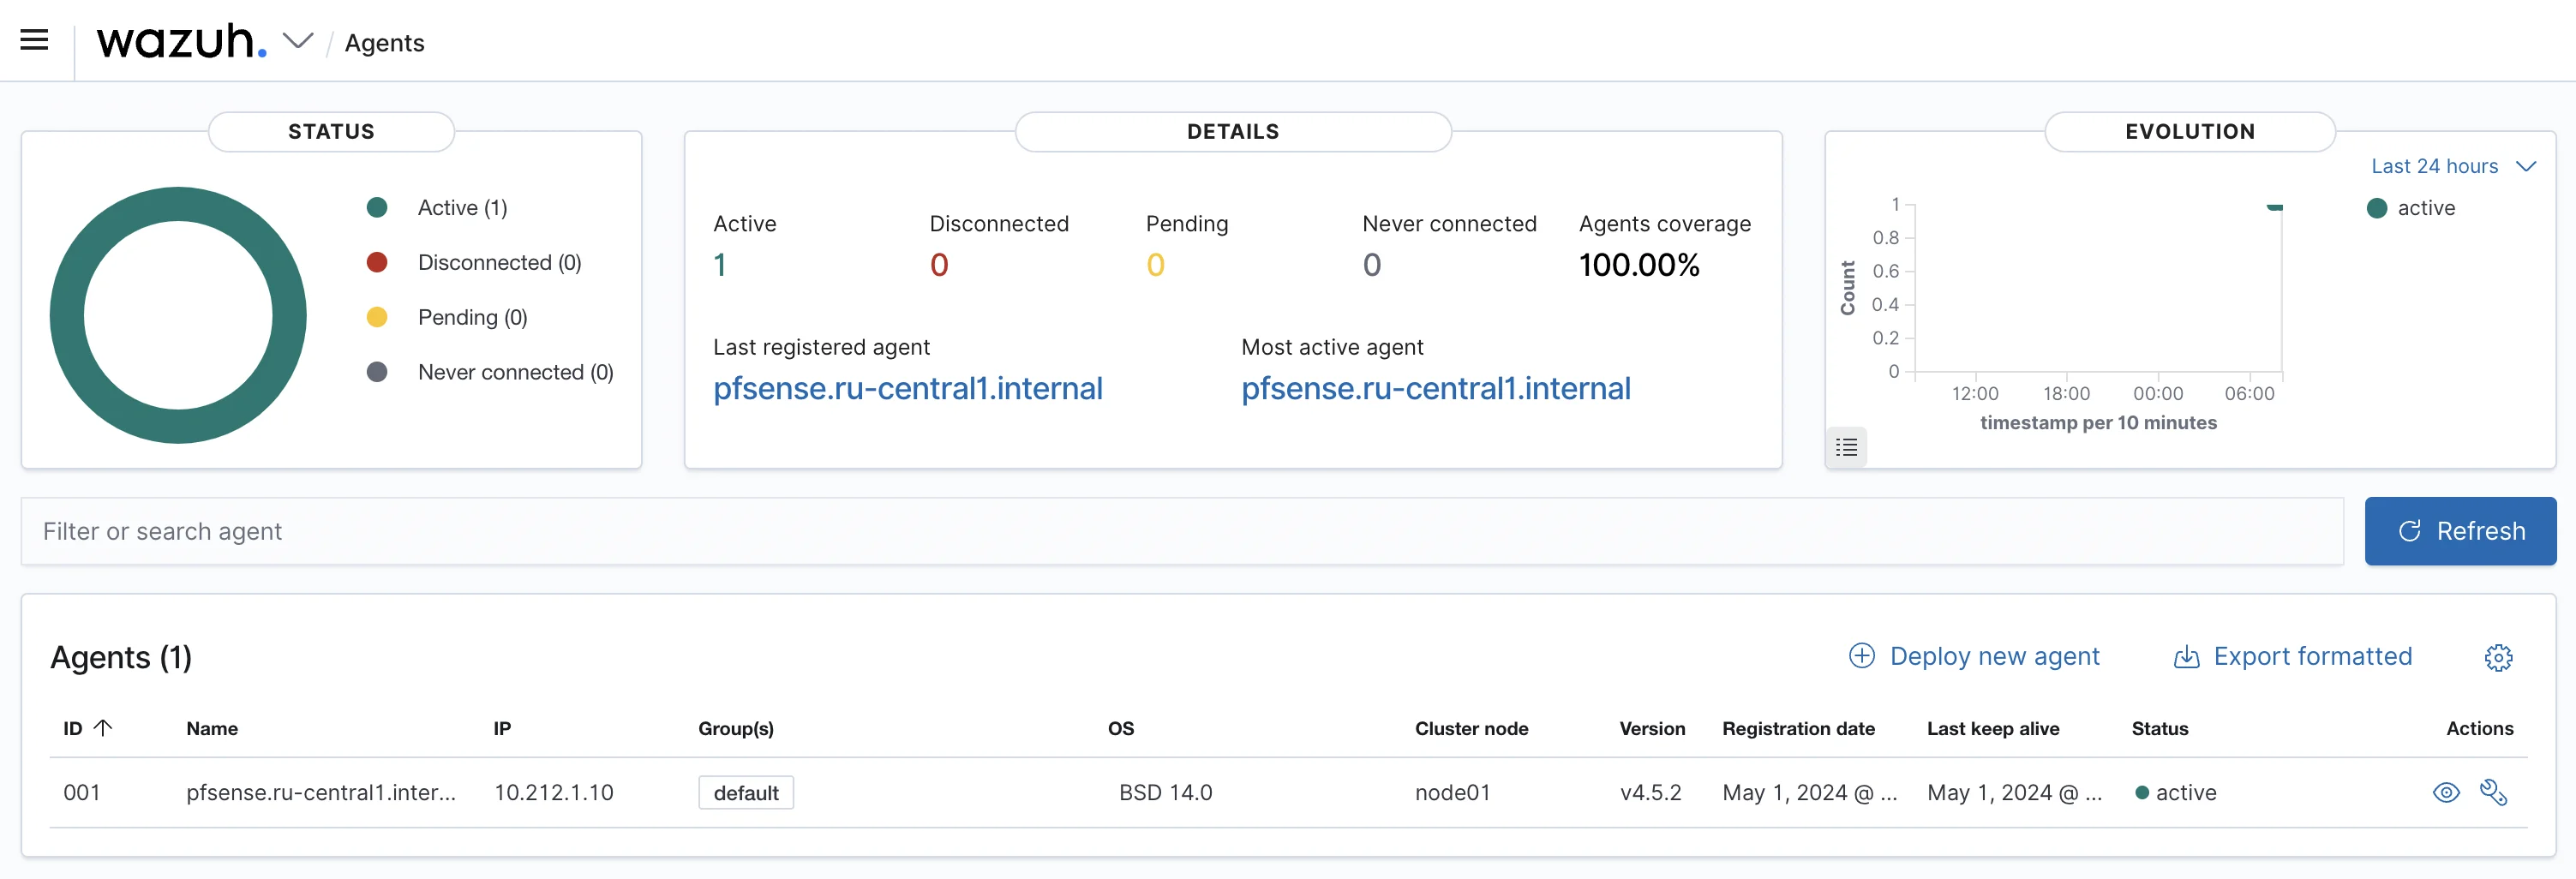The image size is (2576, 879).
Task: Click the inspect list icon under Evolution chart
Action: tap(1846, 447)
